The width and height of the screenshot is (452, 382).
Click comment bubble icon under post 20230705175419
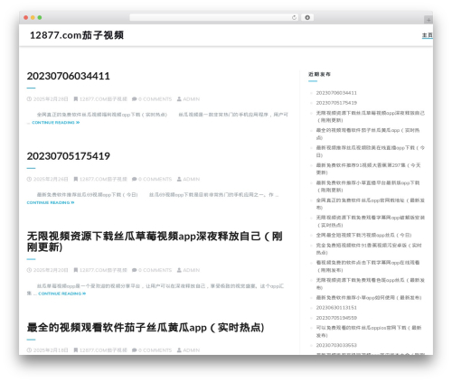click(135, 179)
